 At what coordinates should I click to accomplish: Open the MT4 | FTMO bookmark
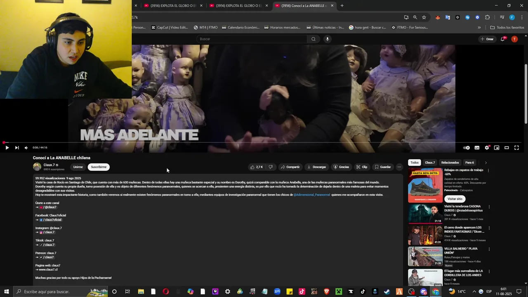pos(205,28)
